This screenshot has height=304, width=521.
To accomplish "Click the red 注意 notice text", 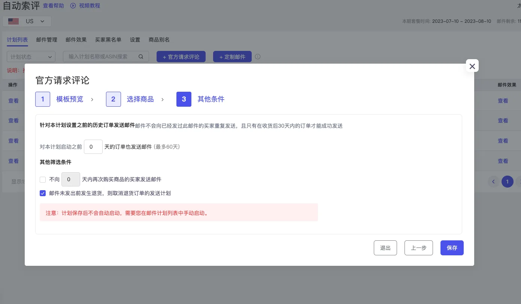I will point(127,213).
